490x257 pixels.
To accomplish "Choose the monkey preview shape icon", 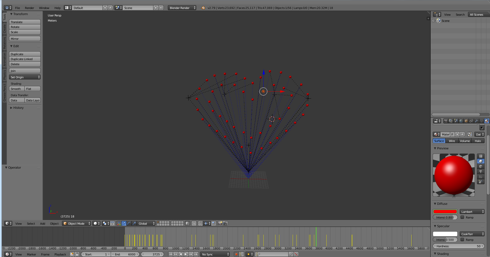I will coord(481,172).
